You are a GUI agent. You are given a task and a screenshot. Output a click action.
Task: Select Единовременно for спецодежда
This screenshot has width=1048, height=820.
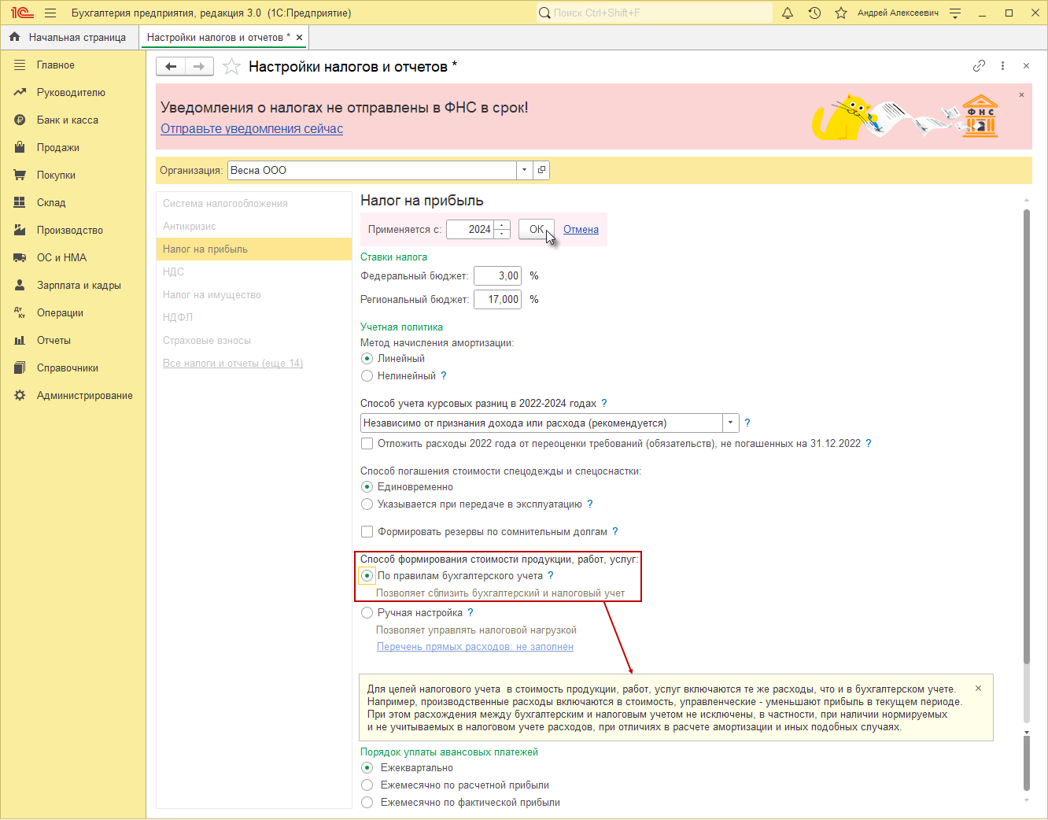(x=367, y=486)
